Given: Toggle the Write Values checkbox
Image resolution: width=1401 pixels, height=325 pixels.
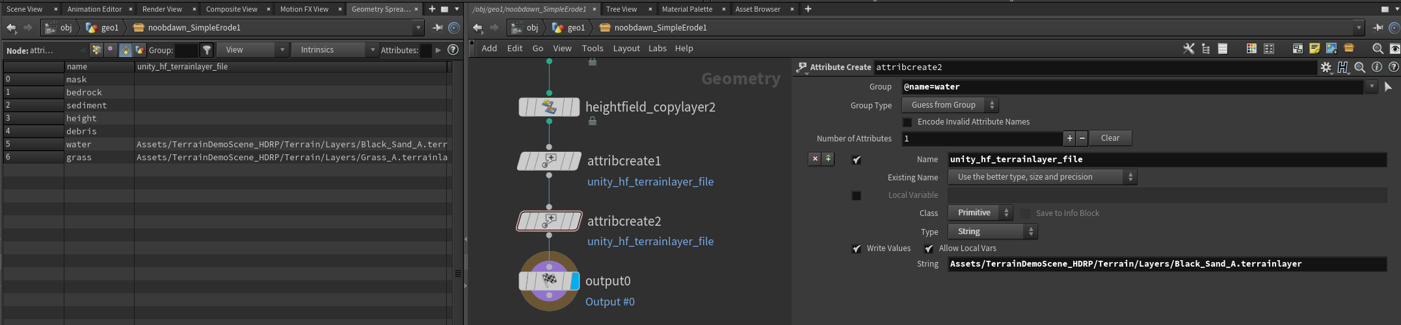Looking at the screenshot, I should point(857,248).
